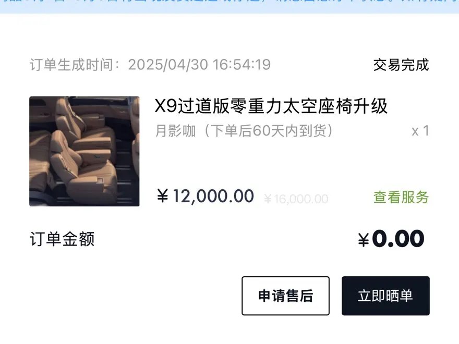
Task: Tap the blue notice banner at top
Action: 229,6
